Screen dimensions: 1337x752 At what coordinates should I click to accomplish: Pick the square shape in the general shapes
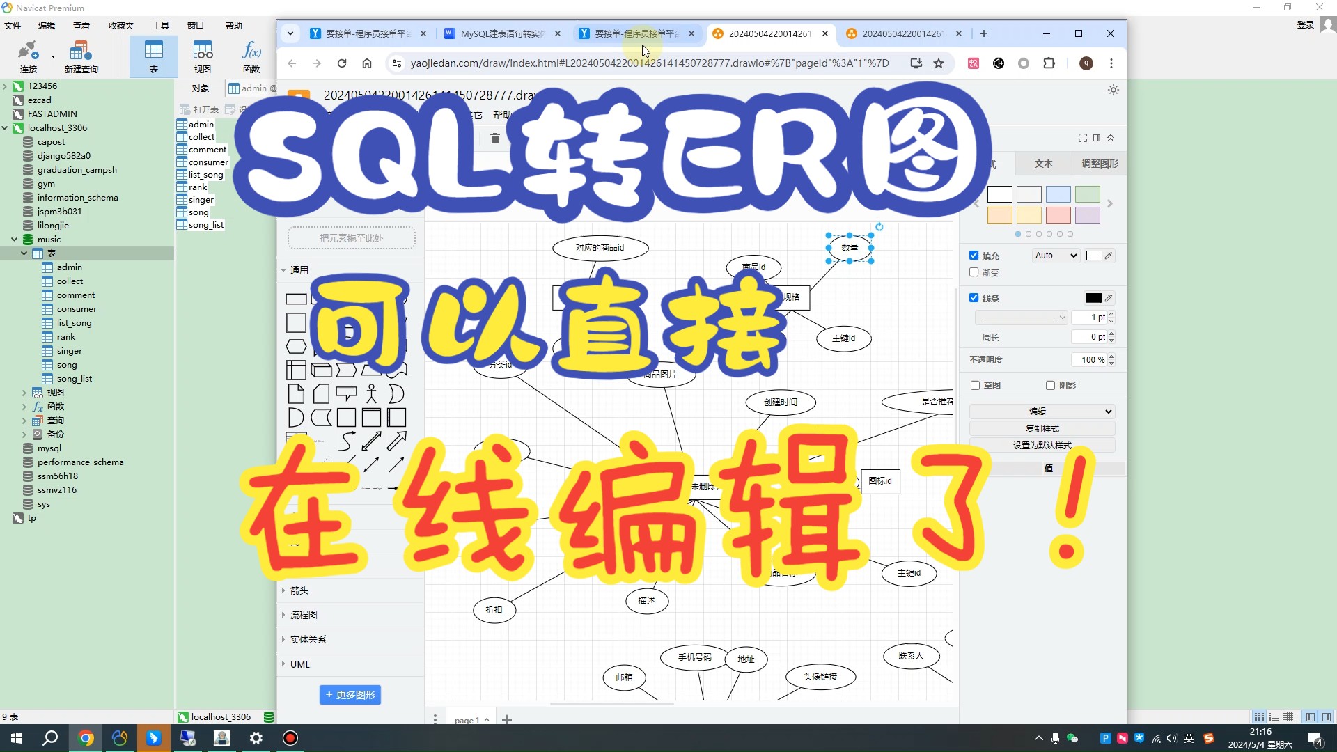point(296,323)
